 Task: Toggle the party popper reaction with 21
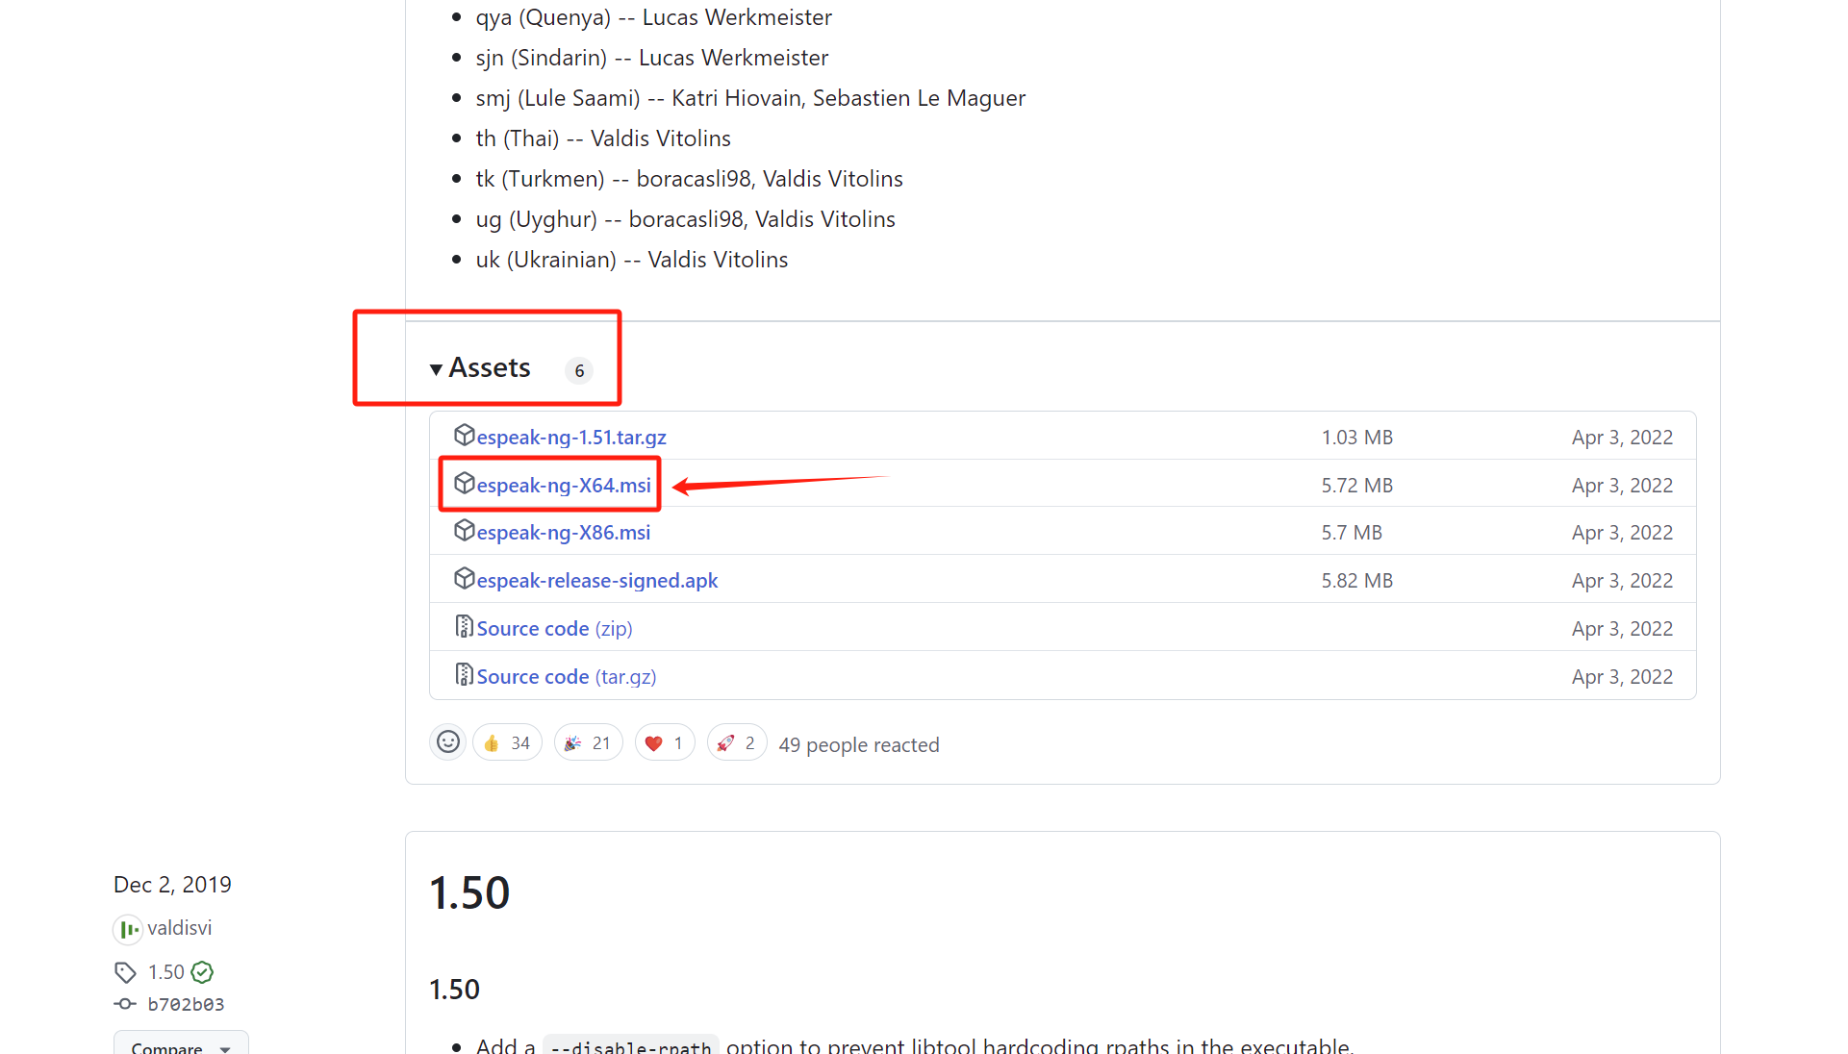pyautogui.click(x=588, y=742)
